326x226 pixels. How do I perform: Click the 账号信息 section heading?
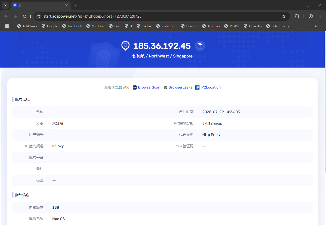point(22,99)
